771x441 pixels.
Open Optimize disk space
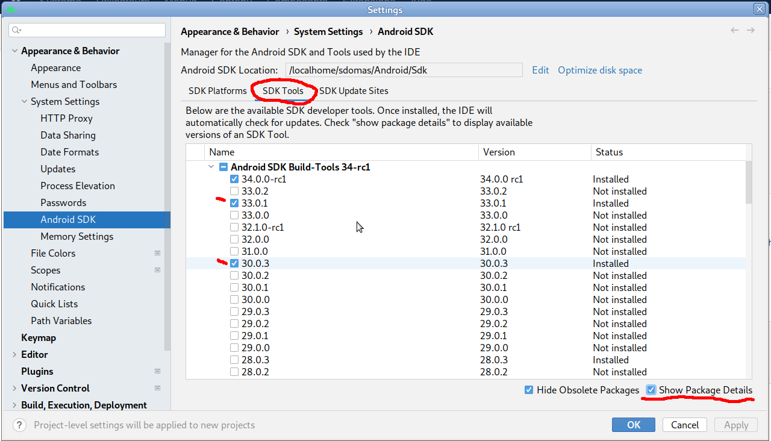click(599, 70)
